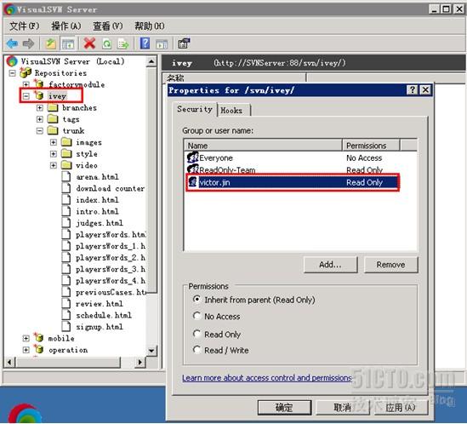Screen dimensions: 467x424
Task: Click the victor.jin user icon
Action: click(193, 181)
